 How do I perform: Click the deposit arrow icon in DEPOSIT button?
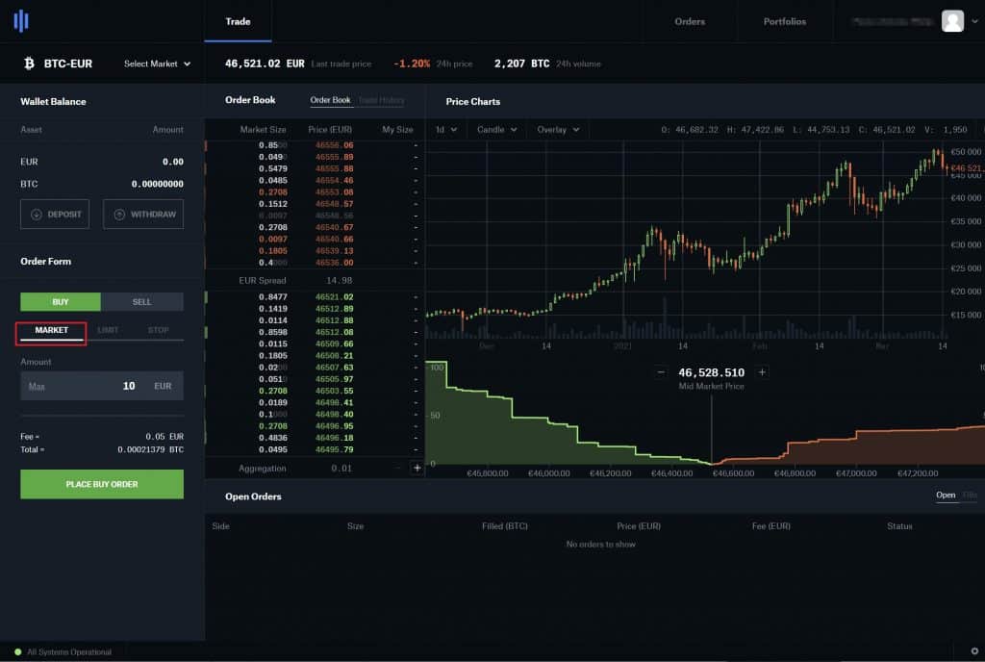tap(35, 214)
